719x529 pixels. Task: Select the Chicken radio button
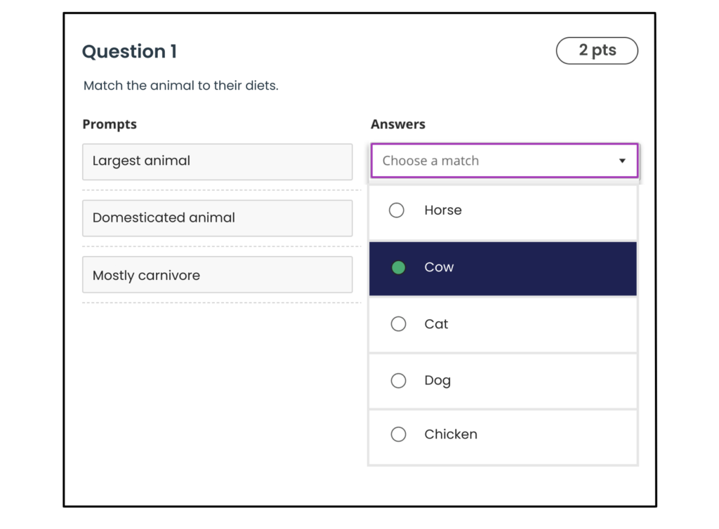click(398, 434)
